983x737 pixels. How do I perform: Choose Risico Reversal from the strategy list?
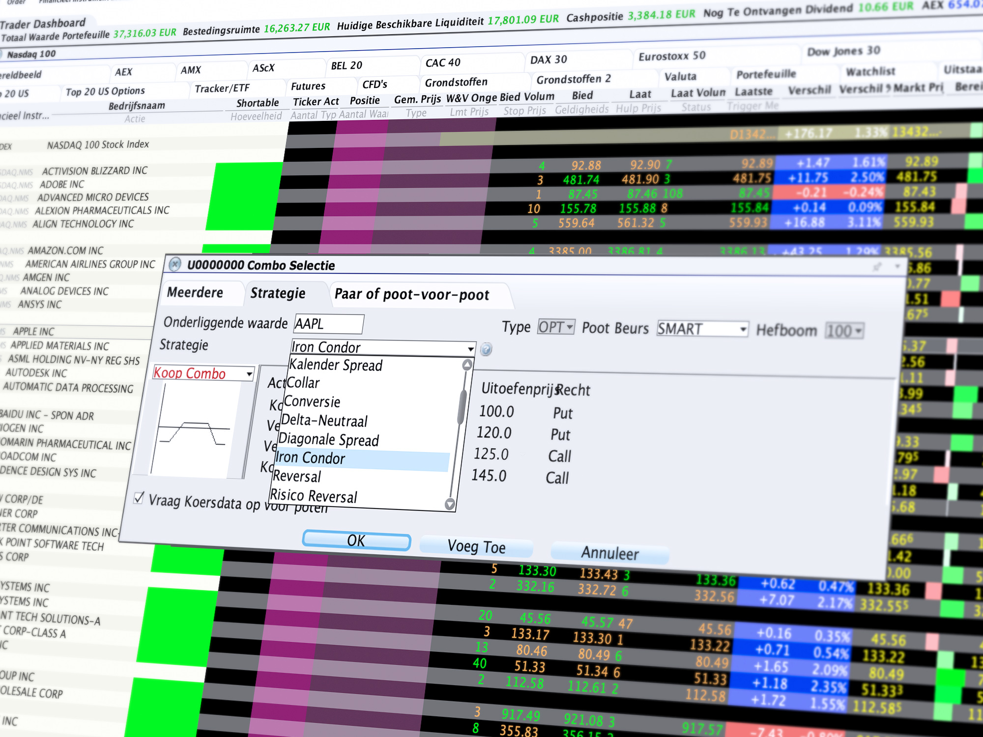314,496
